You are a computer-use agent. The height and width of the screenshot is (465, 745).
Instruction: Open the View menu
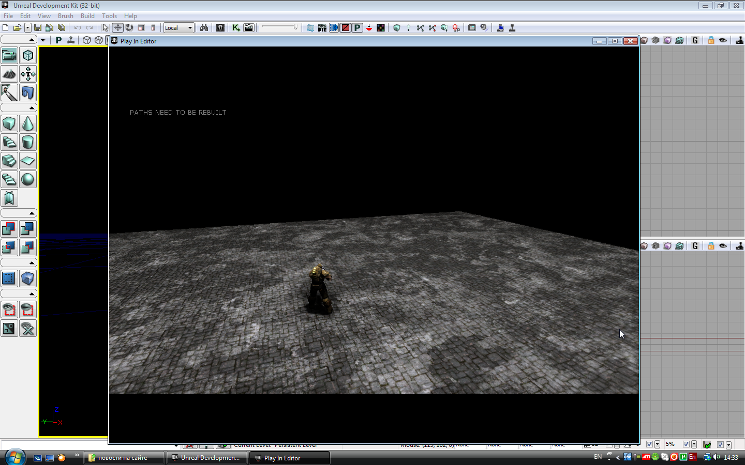pyautogui.click(x=44, y=16)
